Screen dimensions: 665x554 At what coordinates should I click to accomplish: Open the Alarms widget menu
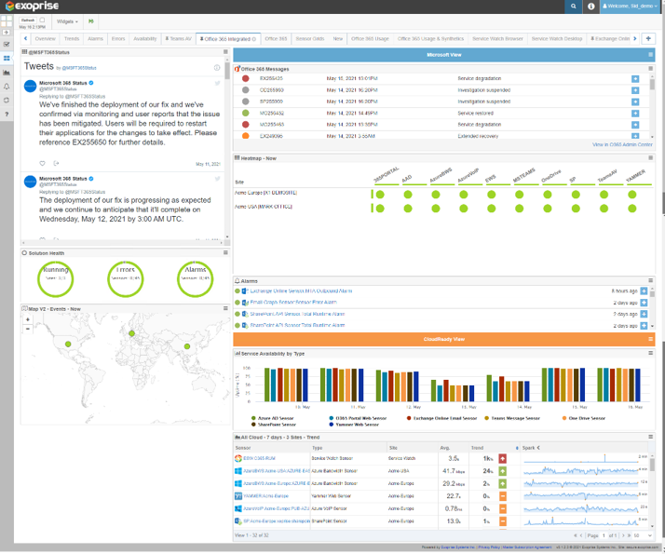pos(651,281)
